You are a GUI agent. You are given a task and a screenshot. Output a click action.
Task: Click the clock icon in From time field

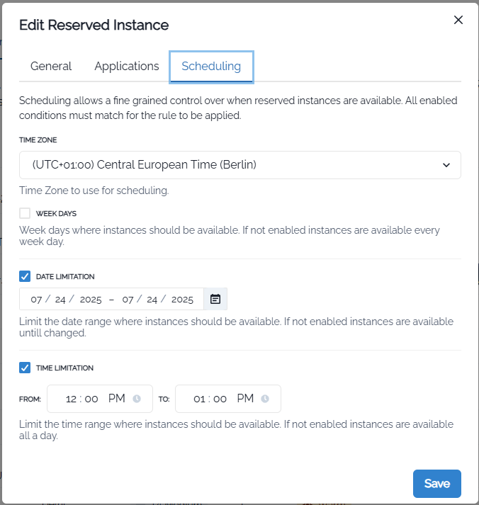(137, 399)
